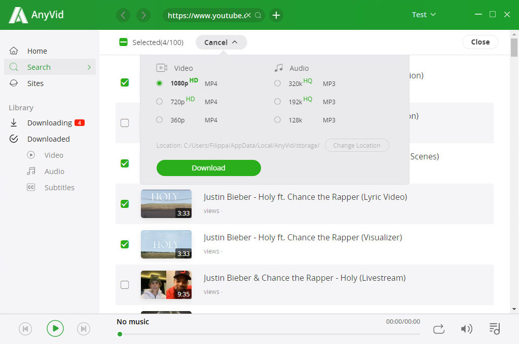Open the Test account dropdown

424,15
